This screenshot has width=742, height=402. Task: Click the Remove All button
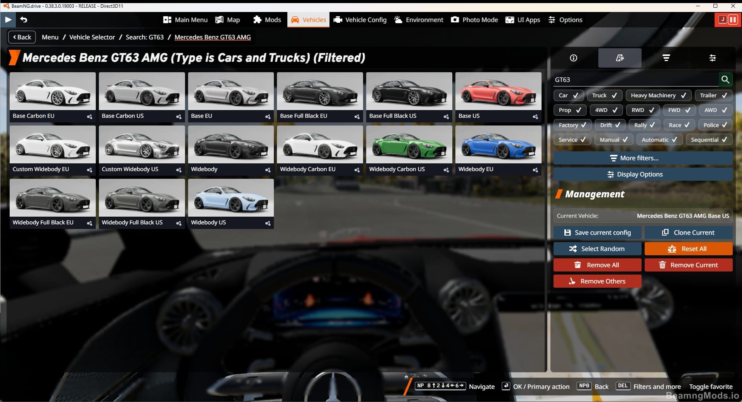597,265
